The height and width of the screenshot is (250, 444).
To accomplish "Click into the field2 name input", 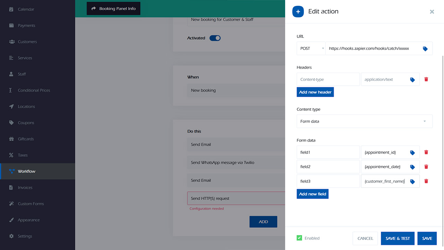I will tap(328, 167).
